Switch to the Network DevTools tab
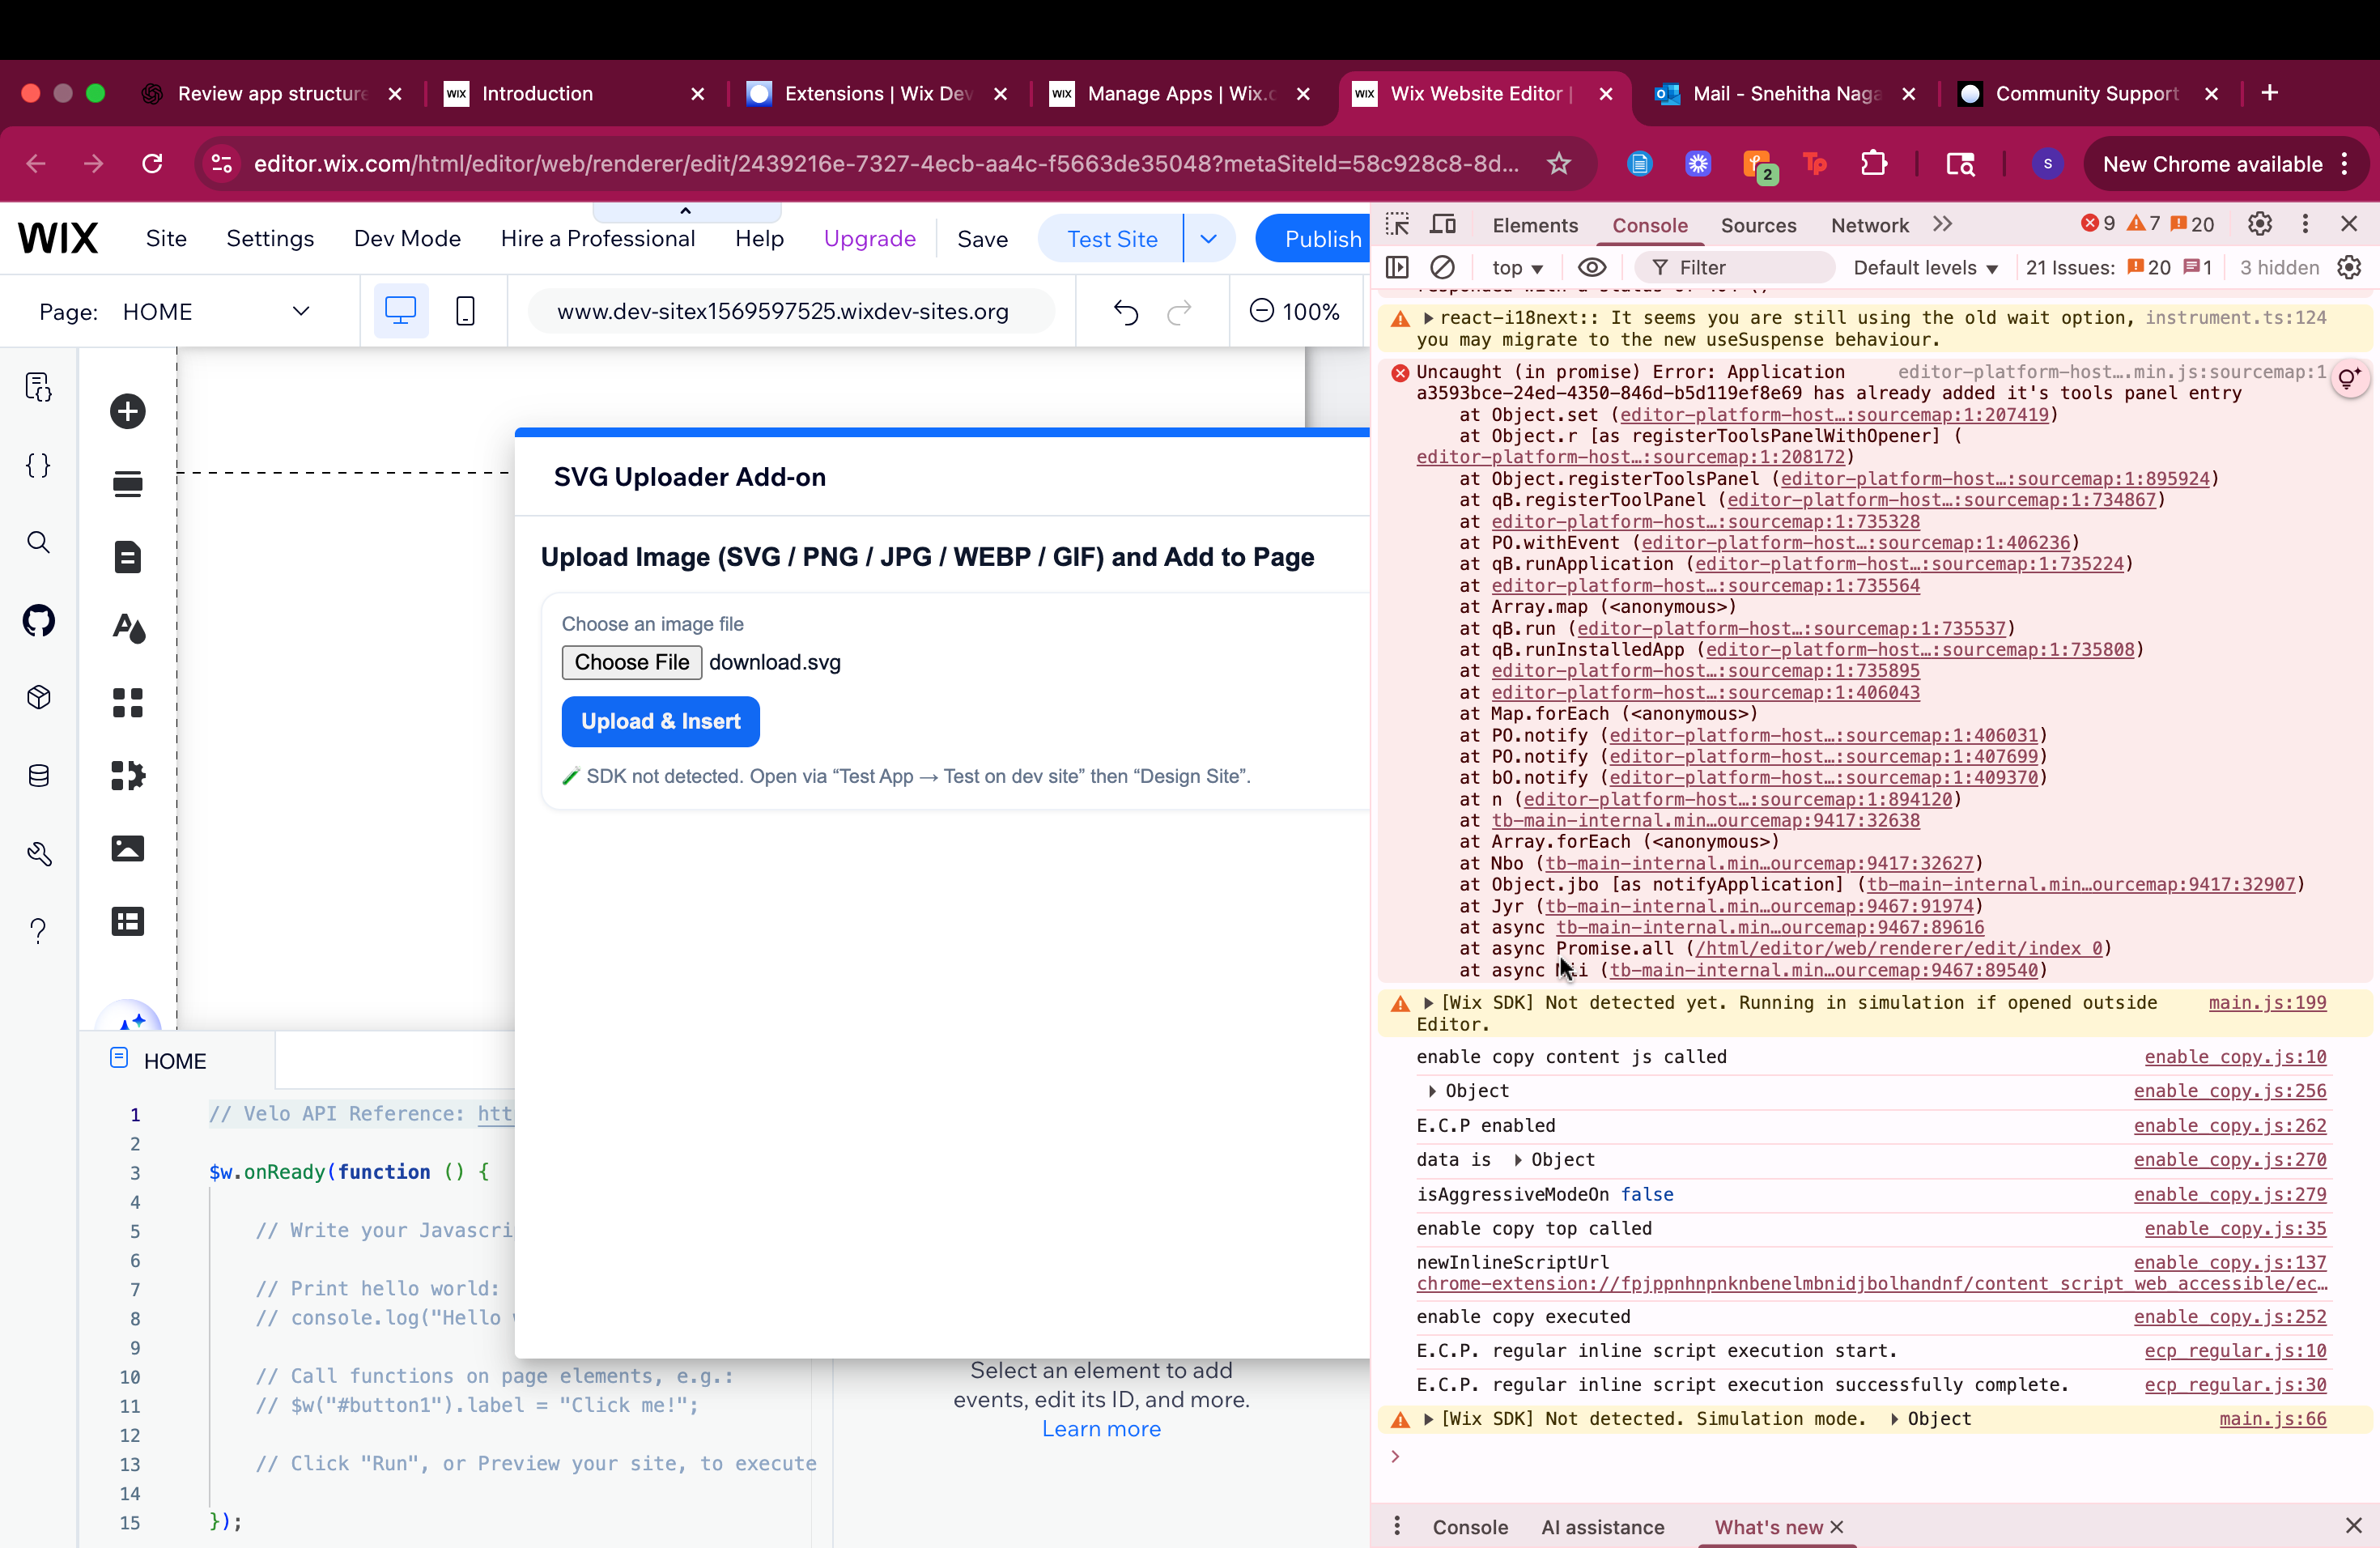 click(1869, 225)
